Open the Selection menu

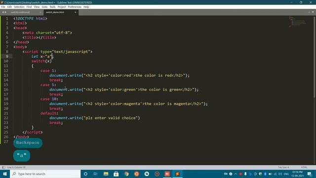[19, 7]
